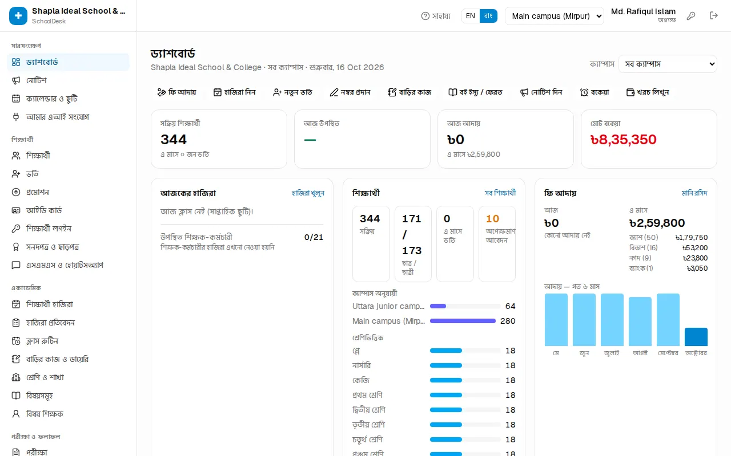Select the বাং language option

point(488,16)
